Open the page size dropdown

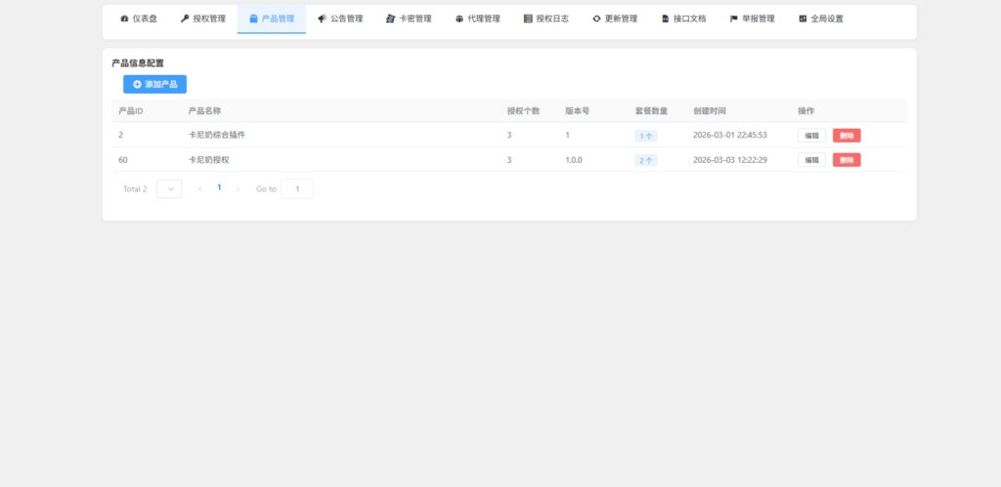pos(169,189)
